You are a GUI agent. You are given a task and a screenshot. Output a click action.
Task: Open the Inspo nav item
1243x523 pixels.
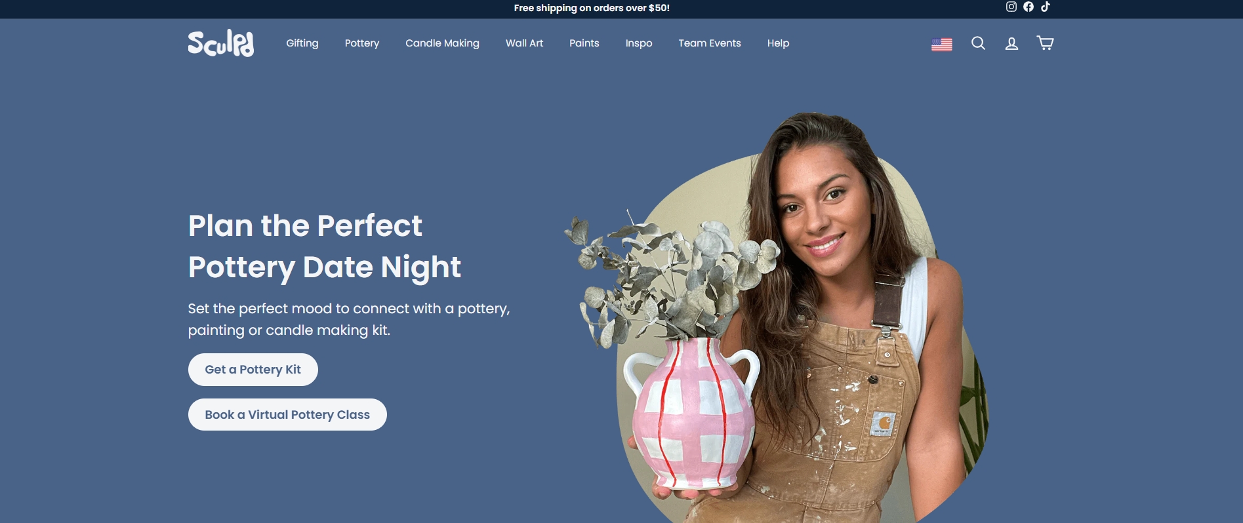coord(639,43)
